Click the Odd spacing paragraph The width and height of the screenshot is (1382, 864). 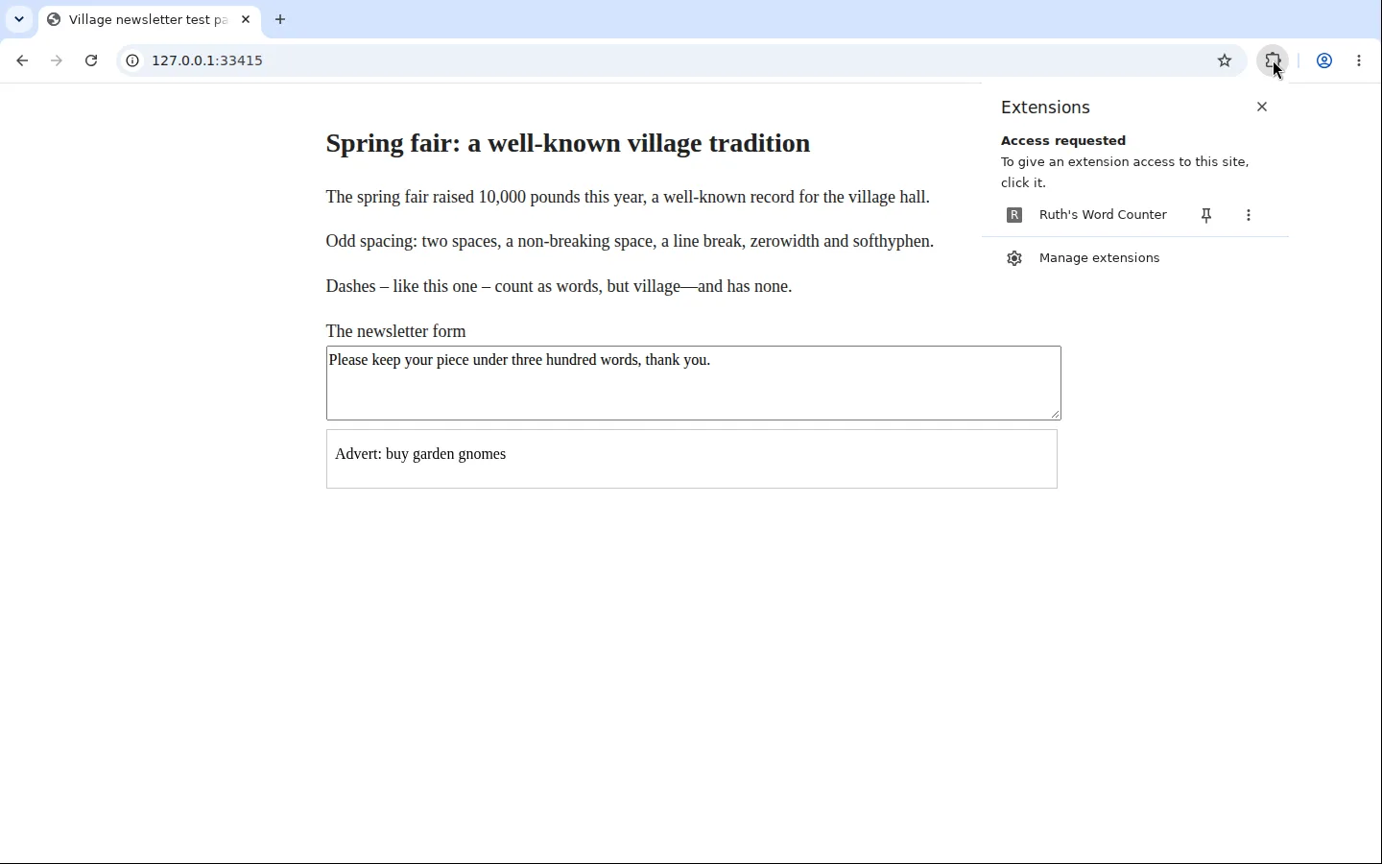point(630,242)
